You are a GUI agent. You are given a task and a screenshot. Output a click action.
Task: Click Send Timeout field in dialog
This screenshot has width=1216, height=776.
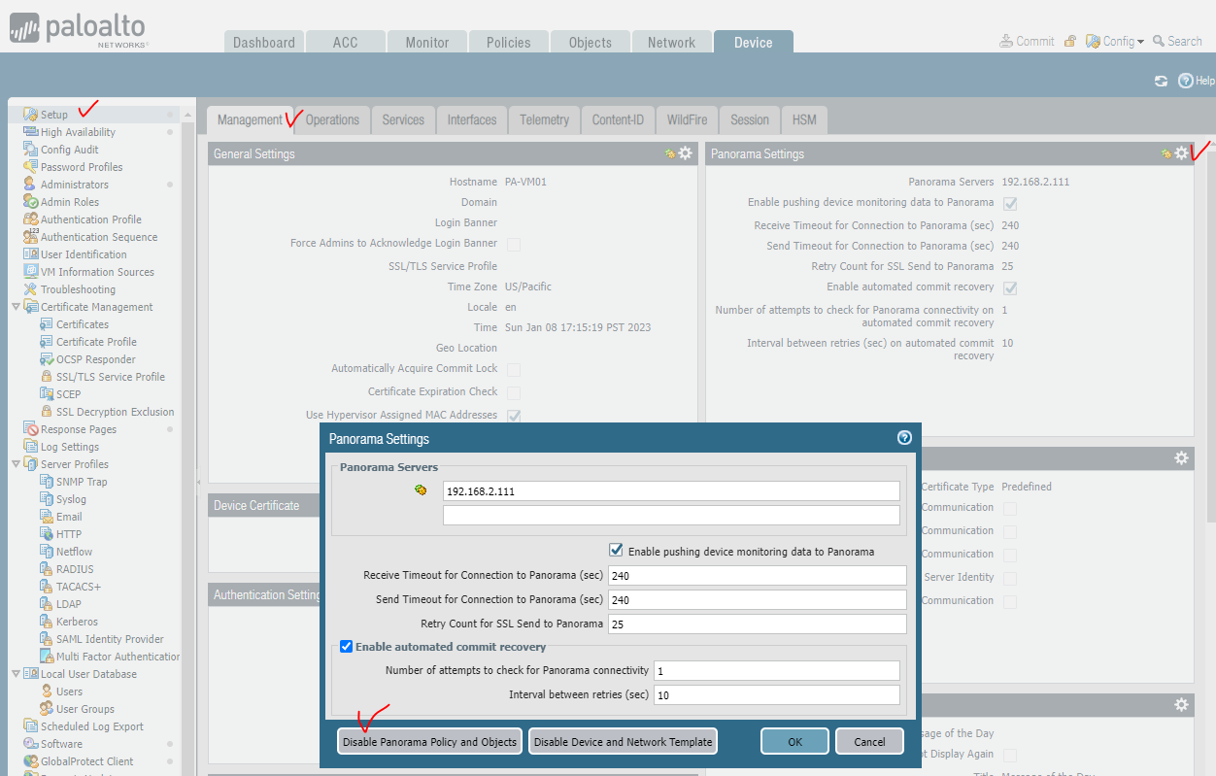click(758, 600)
